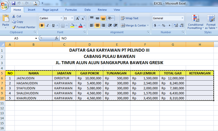Decrease cell indent
The width and height of the screenshot is (218, 131).
[110, 25]
